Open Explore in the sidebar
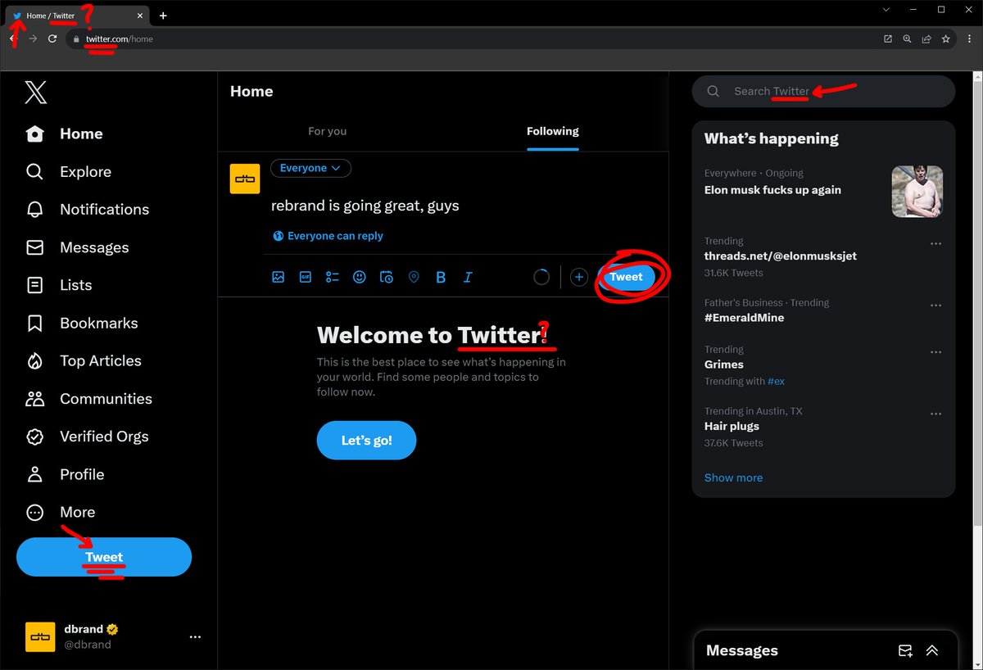Image resolution: width=983 pixels, height=670 pixels. click(x=69, y=171)
